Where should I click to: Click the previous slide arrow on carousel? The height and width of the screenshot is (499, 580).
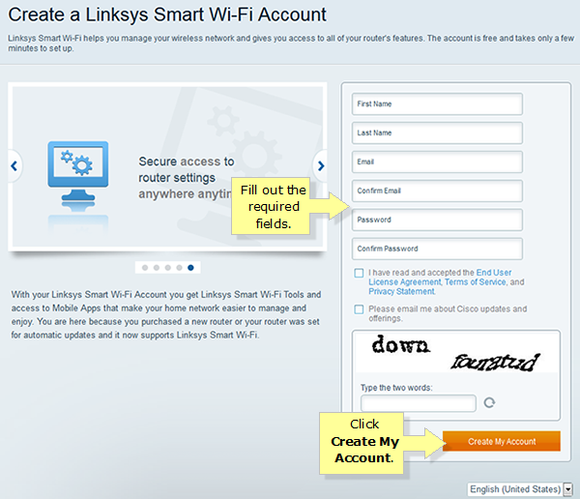14,165
